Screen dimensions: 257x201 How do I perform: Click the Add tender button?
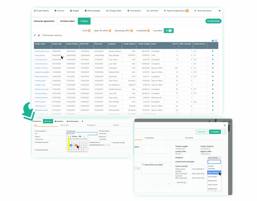(x=213, y=21)
